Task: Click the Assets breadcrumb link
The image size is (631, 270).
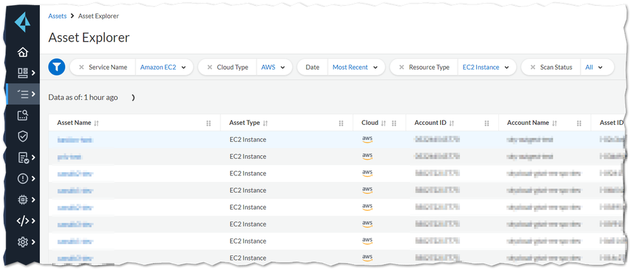Action: [57, 16]
